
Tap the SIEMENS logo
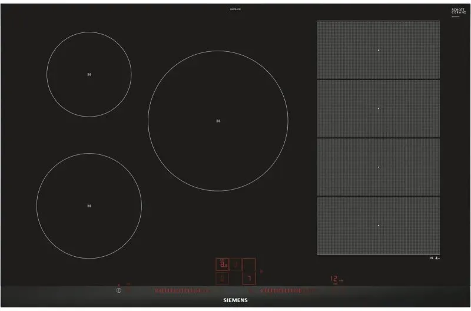click(235, 300)
